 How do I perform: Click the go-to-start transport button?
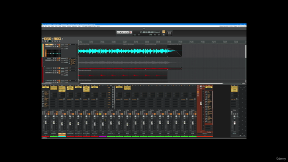click(x=118, y=32)
